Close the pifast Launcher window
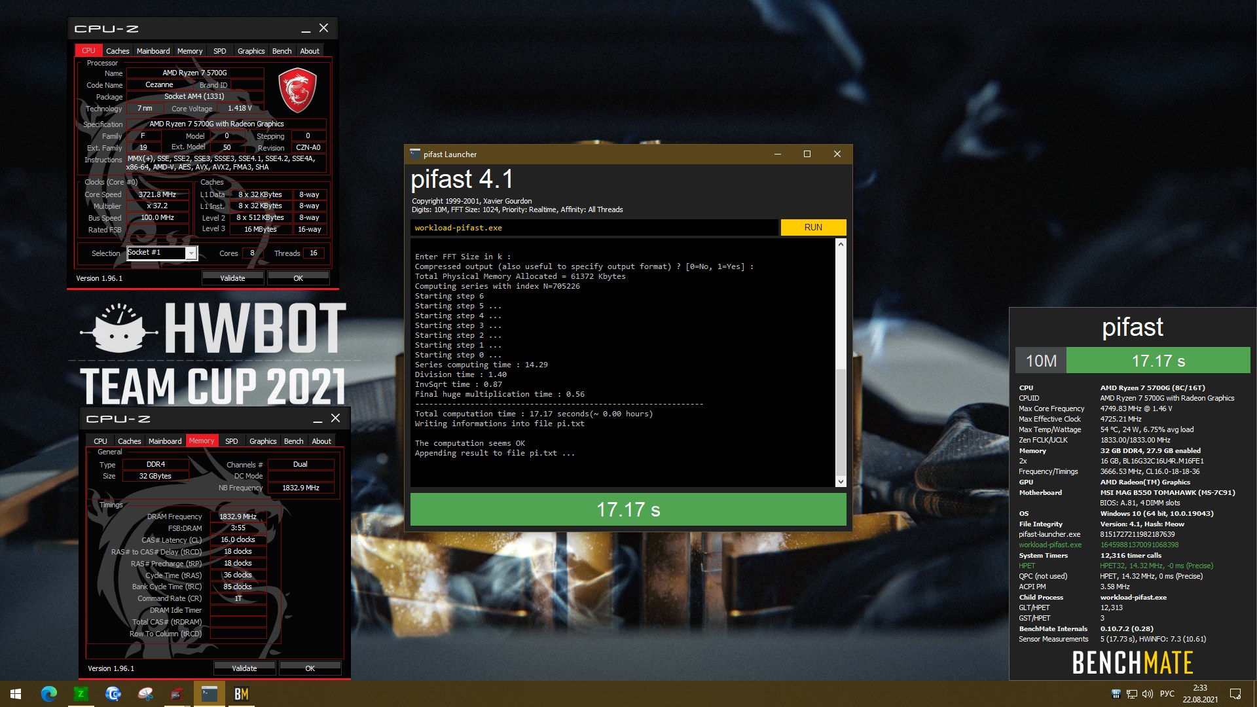This screenshot has height=707, width=1257. tap(837, 154)
